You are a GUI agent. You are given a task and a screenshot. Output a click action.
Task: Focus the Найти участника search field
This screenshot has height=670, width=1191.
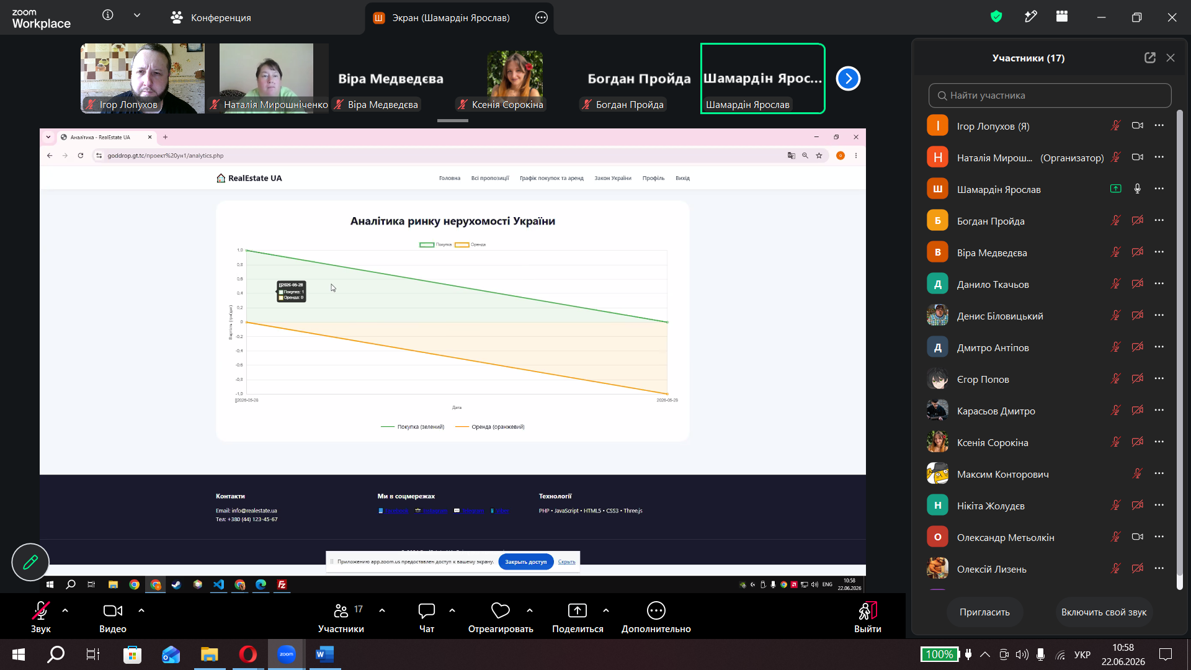pyautogui.click(x=1050, y=96)
